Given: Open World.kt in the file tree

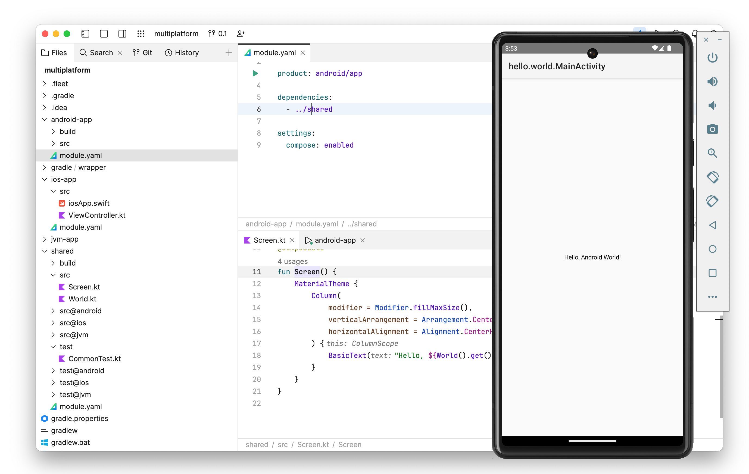Looking at the screenshot, I should click(82, 299).
